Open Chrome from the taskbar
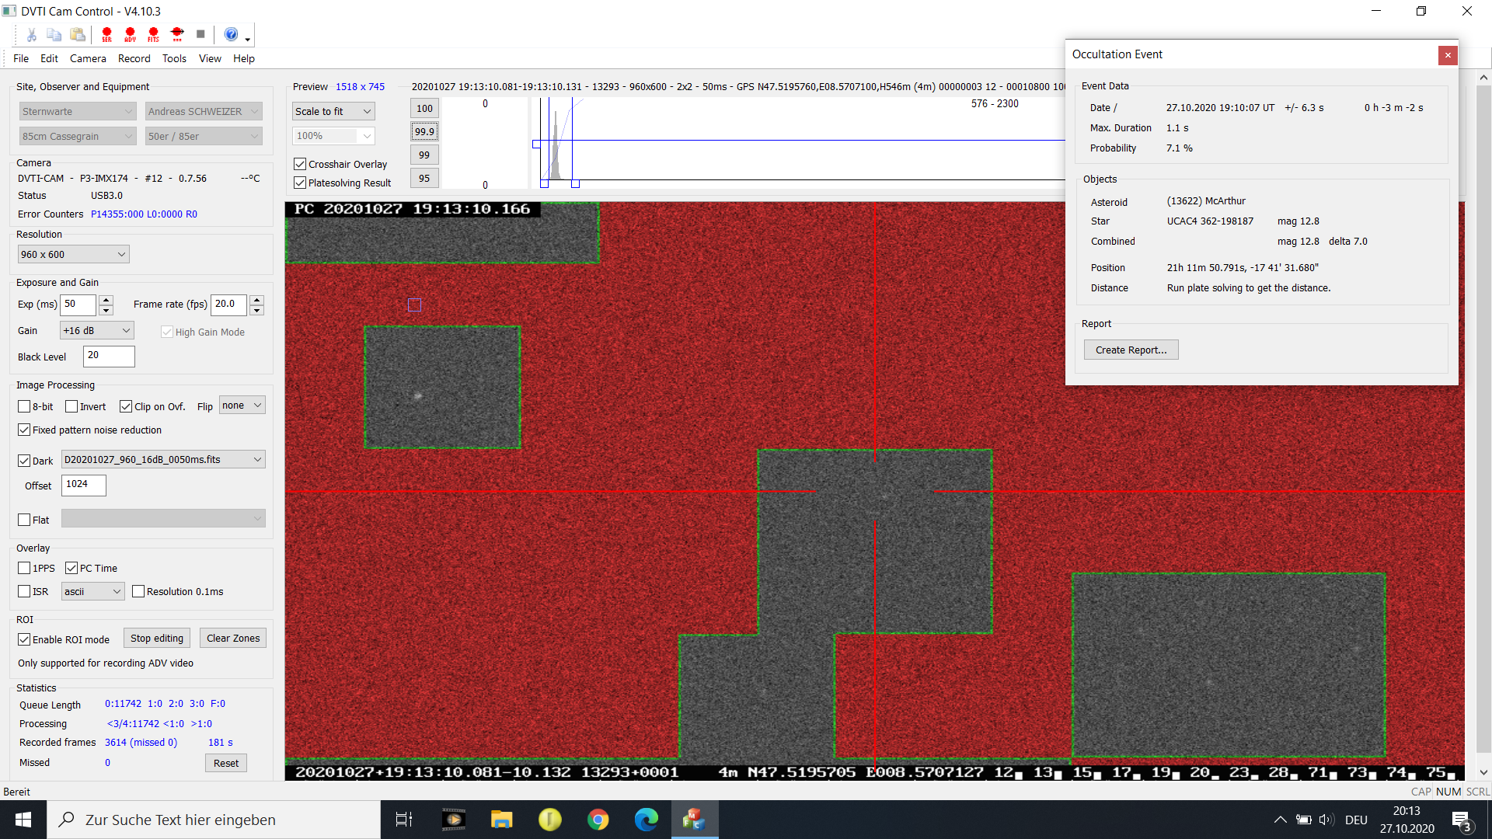 coord(598,820)
